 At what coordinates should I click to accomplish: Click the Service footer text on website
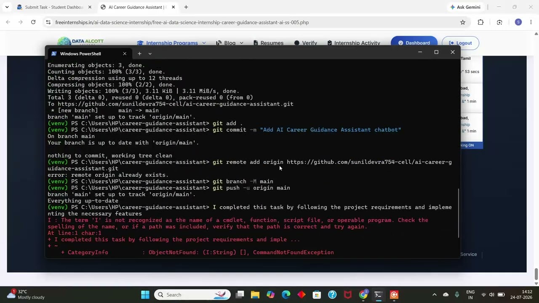coord(468,254)
